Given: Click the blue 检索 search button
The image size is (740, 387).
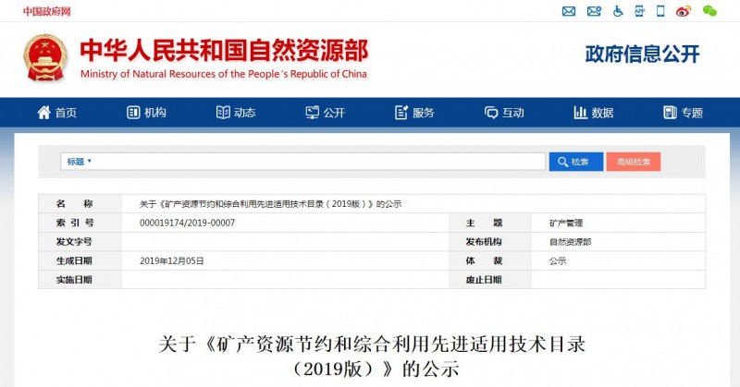Looking at the screenshot, I should 575,162.
